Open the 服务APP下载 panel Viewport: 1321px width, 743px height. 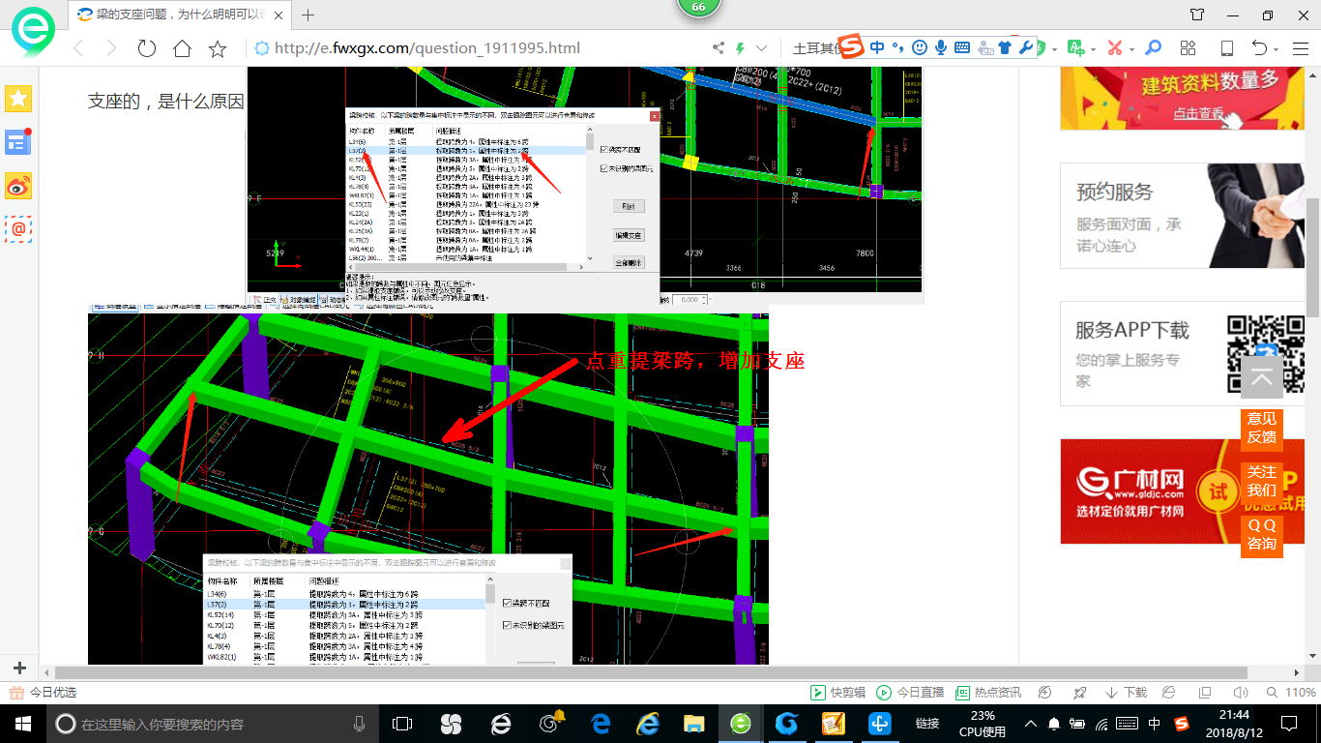[x=1183, y=353]
